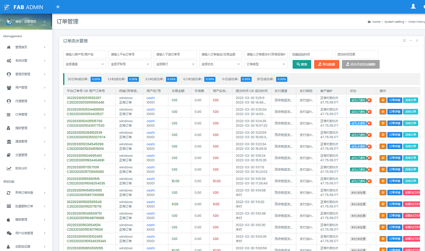Click the orange 导出数据 button
Viewport: 425px width, 251px height.
pyautogui.click(x=326, y=64)
